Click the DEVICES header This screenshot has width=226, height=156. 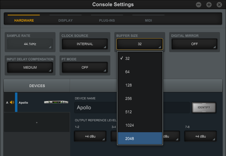37,86
